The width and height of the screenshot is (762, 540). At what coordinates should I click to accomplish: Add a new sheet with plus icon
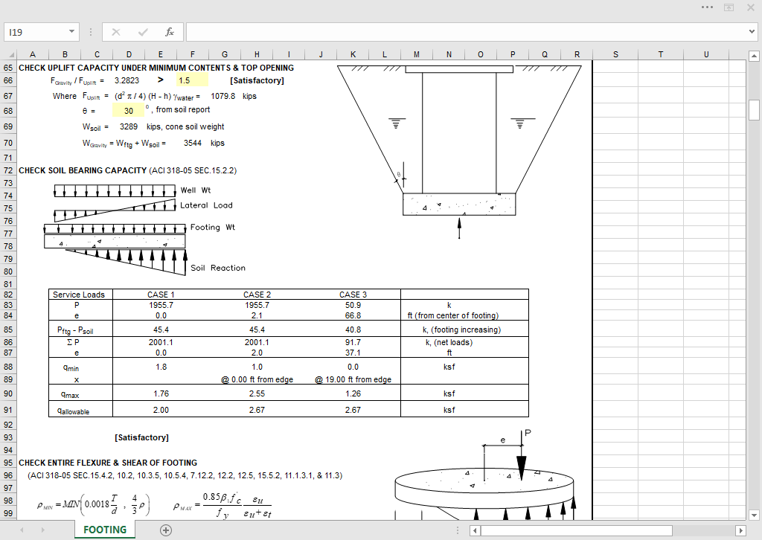tap(166, 530)
